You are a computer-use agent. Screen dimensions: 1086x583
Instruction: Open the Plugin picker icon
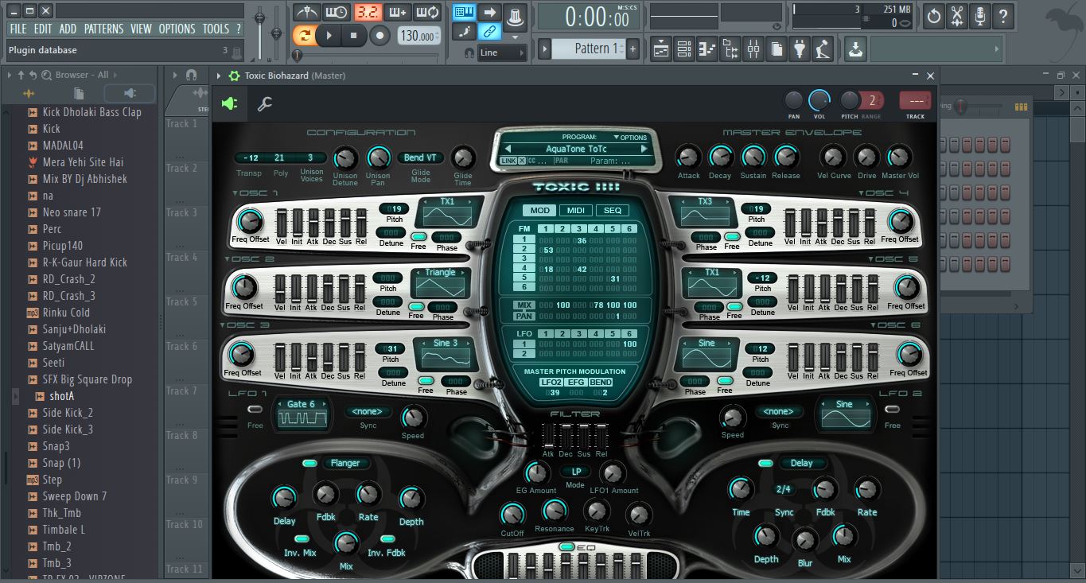click(800, 49)
